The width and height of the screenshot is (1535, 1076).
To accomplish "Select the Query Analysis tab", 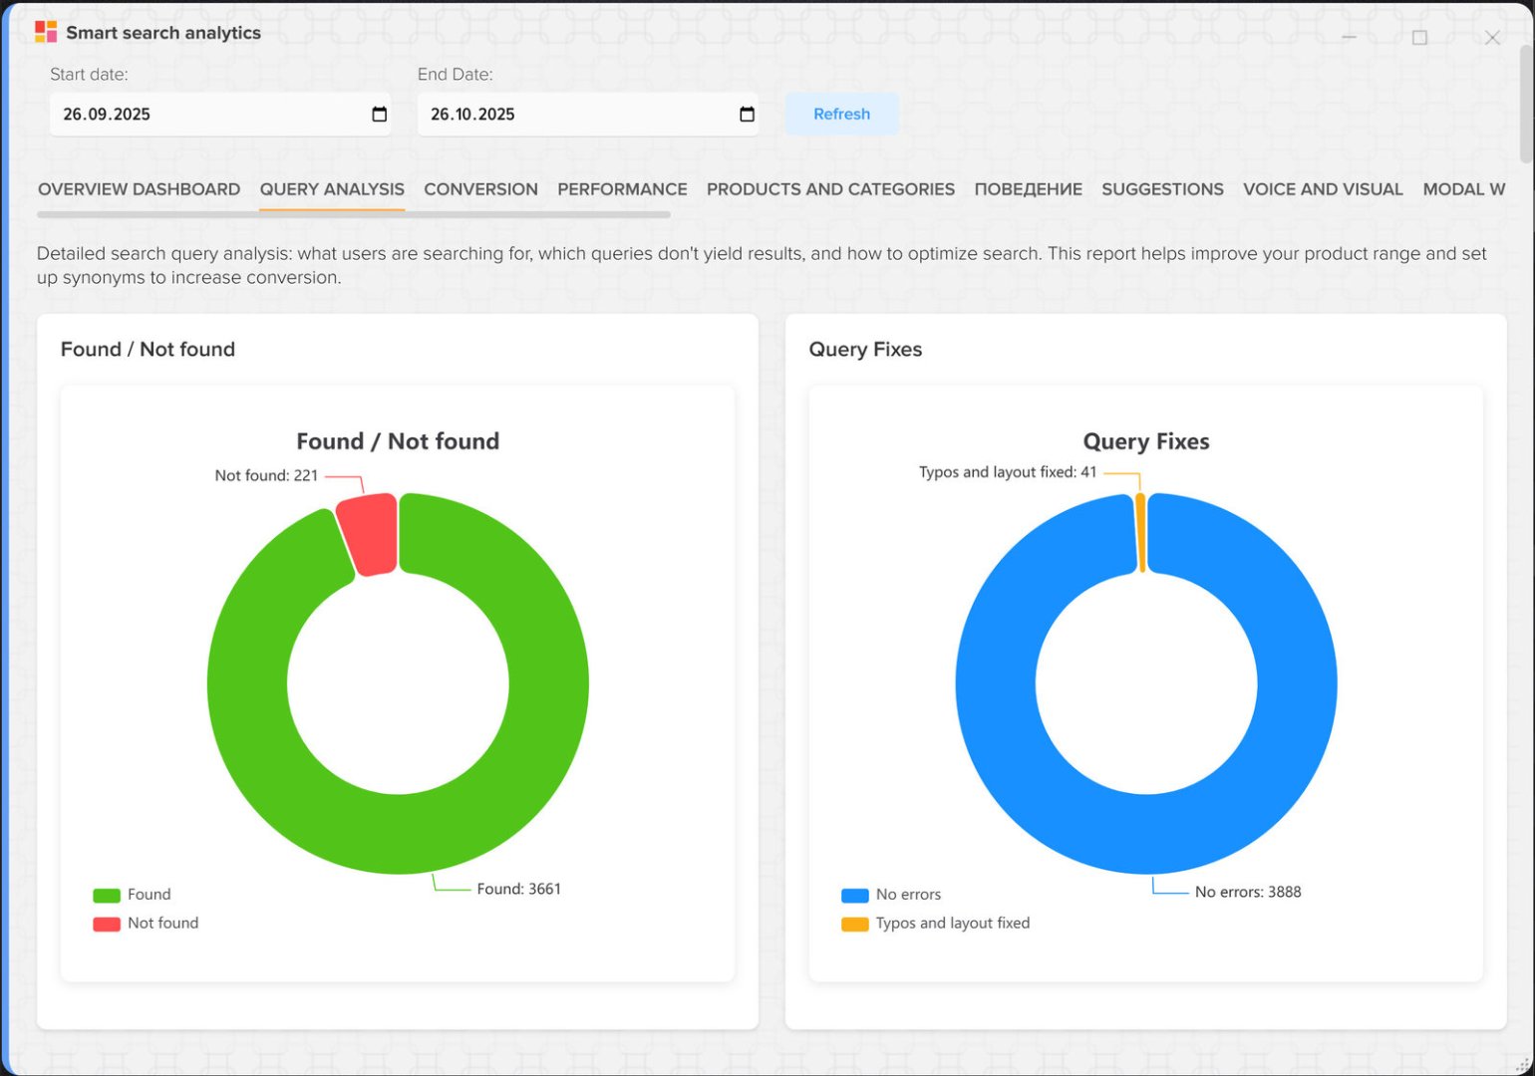I will click(x=332, y=189).
